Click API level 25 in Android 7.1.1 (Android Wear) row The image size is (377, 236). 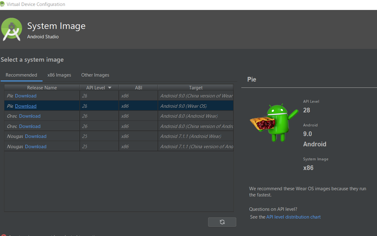99,136
